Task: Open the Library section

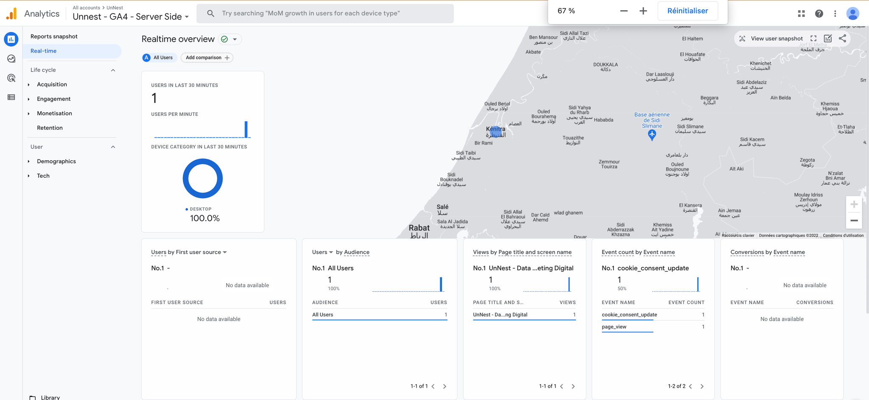Action: tap(50, 397)
